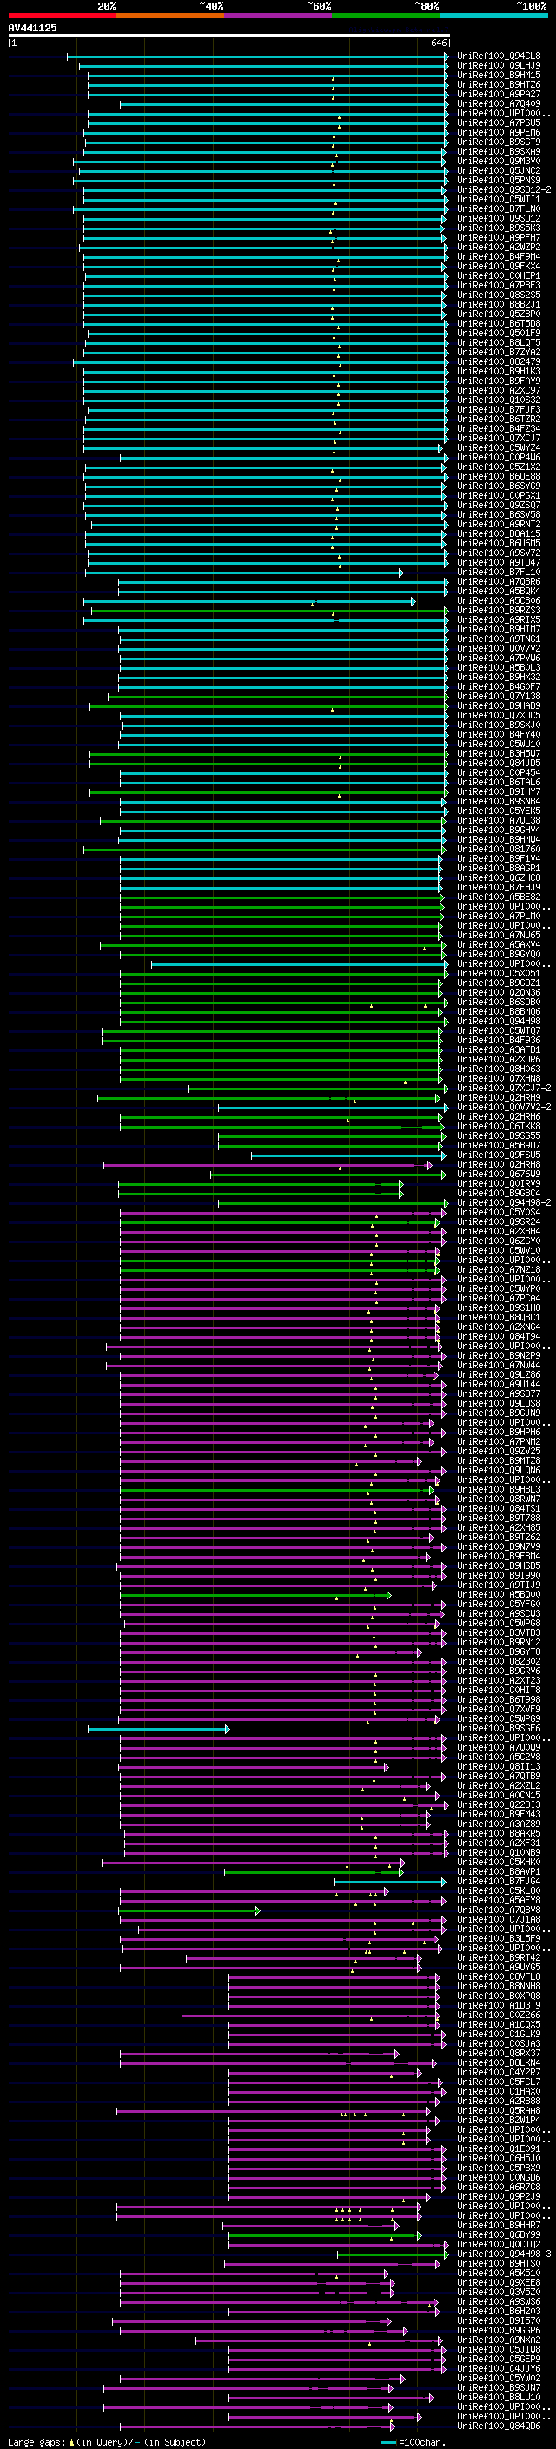Select hit label UniRef100_Q7XCJ7
556x2449 pixels.
pos(499,438)
